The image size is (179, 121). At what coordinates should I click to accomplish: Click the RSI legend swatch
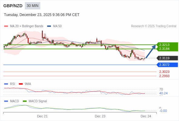click(x=6, y=84)
